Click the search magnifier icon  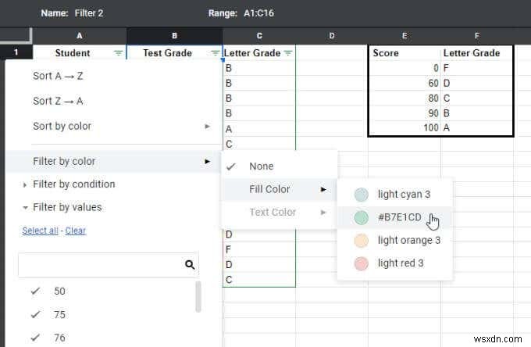(x=190, y=265)
